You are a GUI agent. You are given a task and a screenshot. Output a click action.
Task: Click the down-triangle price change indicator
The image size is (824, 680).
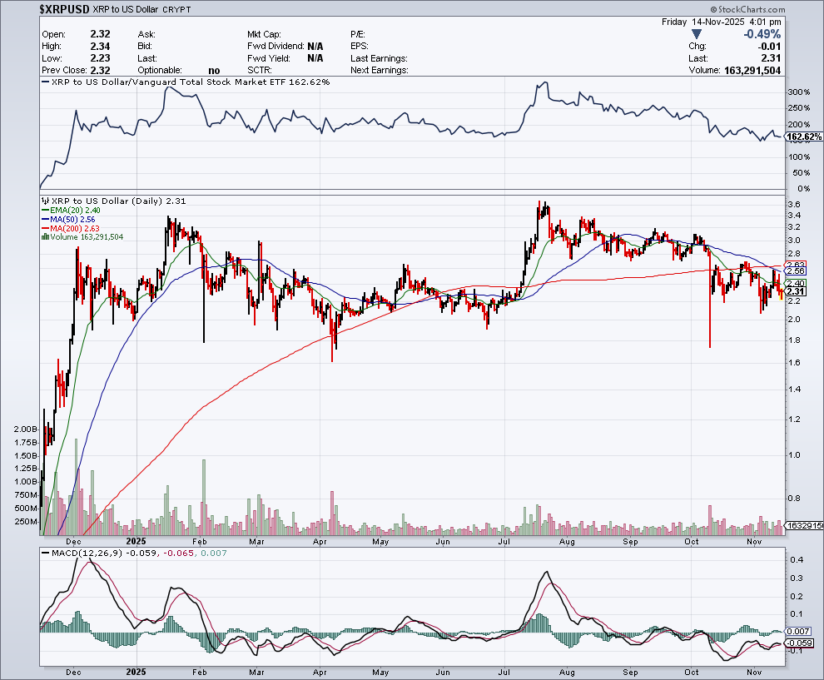[696, 34]
